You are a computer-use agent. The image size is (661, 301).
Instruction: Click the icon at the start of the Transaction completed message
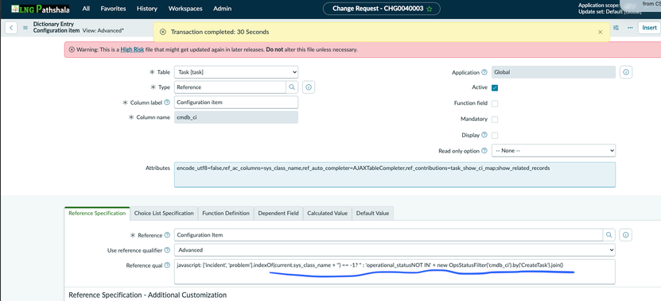[x=163, y=32]
